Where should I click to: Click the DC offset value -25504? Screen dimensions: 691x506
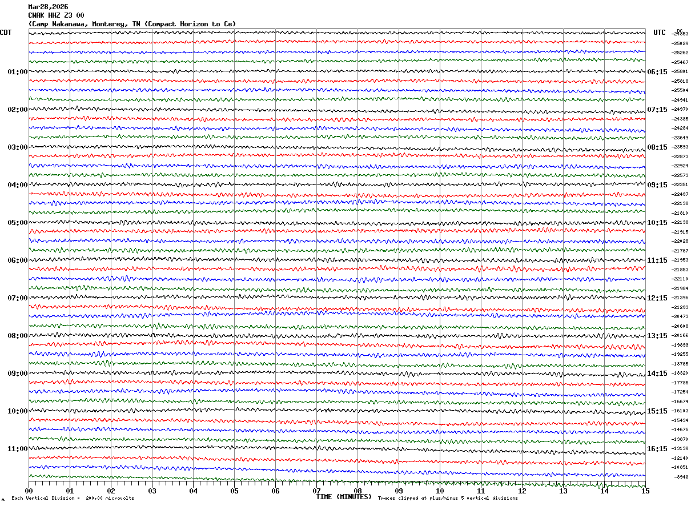(x=680, y=91)
